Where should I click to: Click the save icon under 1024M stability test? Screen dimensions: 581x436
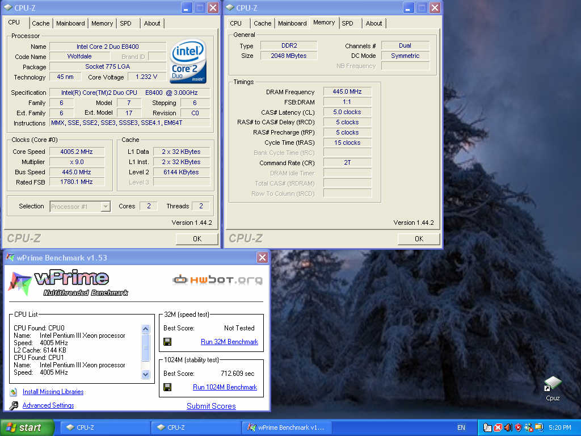tap(167, 387)
